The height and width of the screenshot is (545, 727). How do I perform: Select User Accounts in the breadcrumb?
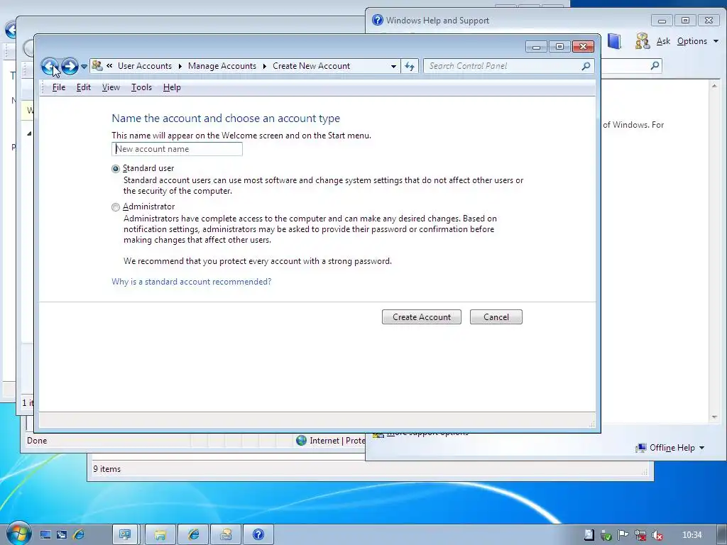pyautogui.click(x=145, y=66)
